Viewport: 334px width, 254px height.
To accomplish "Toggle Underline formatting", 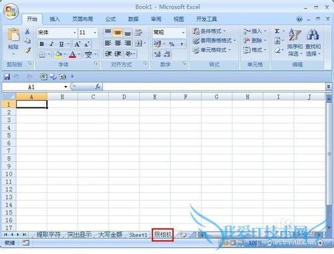I will pyautogui.click(x=61, y=44).
